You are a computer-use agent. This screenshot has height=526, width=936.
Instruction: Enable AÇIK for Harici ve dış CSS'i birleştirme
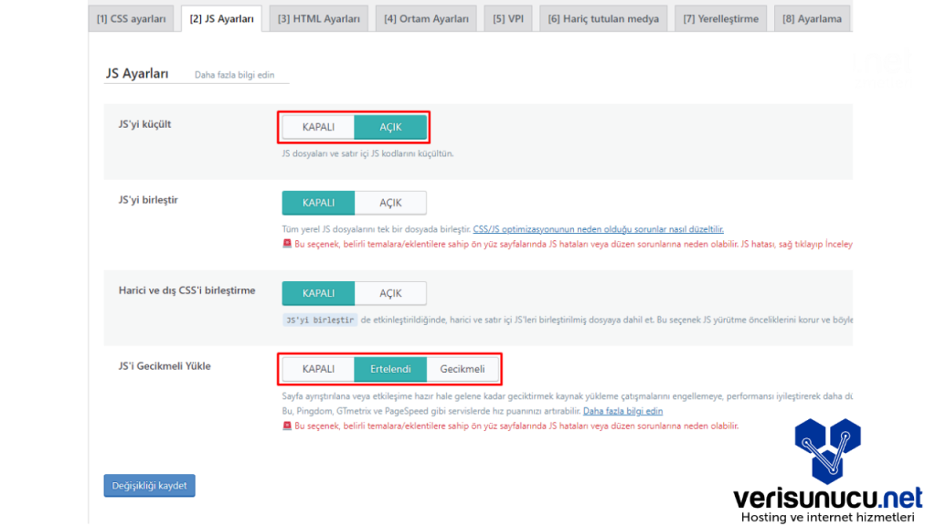[x=390, y=293]
